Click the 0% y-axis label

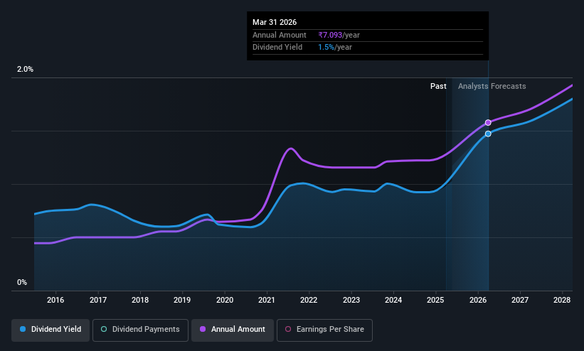(x=22, y=283)
